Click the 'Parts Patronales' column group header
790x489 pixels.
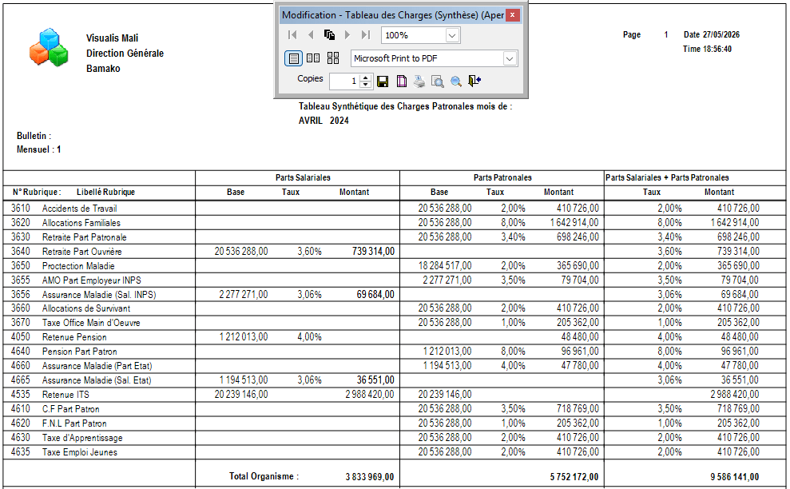pos(502,177)
